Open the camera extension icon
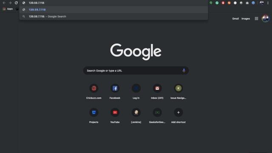Image resolution: width=272 pixels, height=153 pixels. [x=247, y=3]
